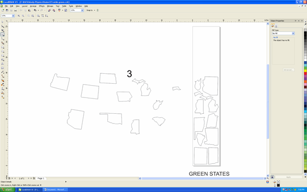This screenshot has height=192, width=307.
Task: Open the Undo history dropdown arrow
Action: (x=38, y=10)
